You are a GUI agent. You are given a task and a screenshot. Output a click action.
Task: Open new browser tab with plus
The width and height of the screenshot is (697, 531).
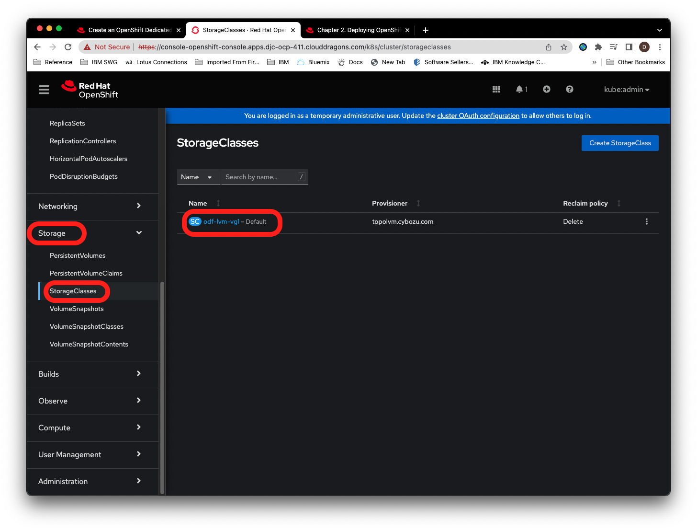point(426,30)
